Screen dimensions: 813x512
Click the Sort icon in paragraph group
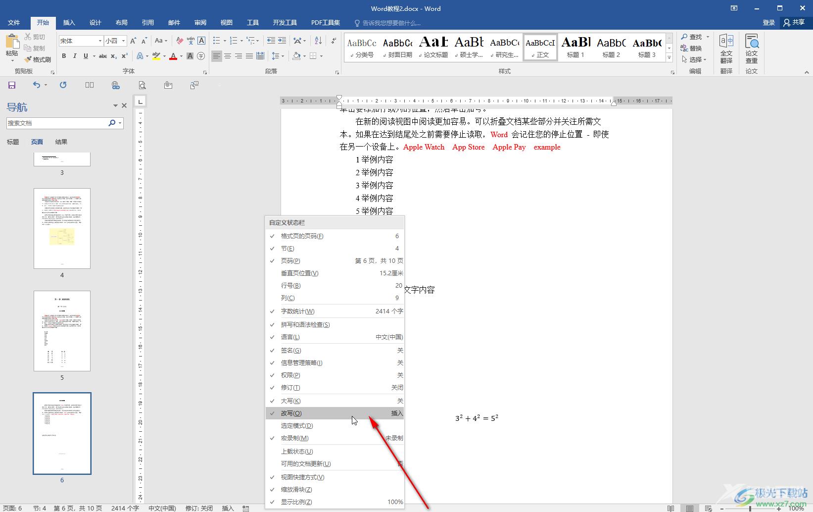point(318,41)
